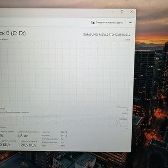Click the '4,8 мс' average response time
Image resolution: width=168 pixels, height=168 pixels.
click(23, 136)
